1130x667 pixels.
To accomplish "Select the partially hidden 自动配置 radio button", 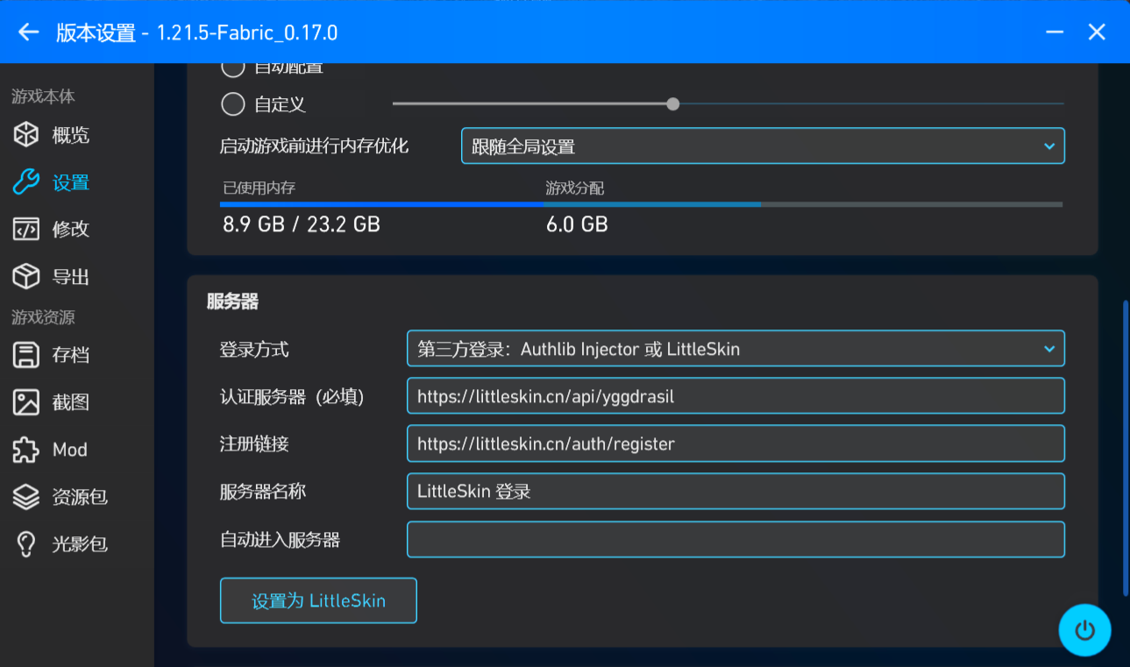I will tap(232, 67).
